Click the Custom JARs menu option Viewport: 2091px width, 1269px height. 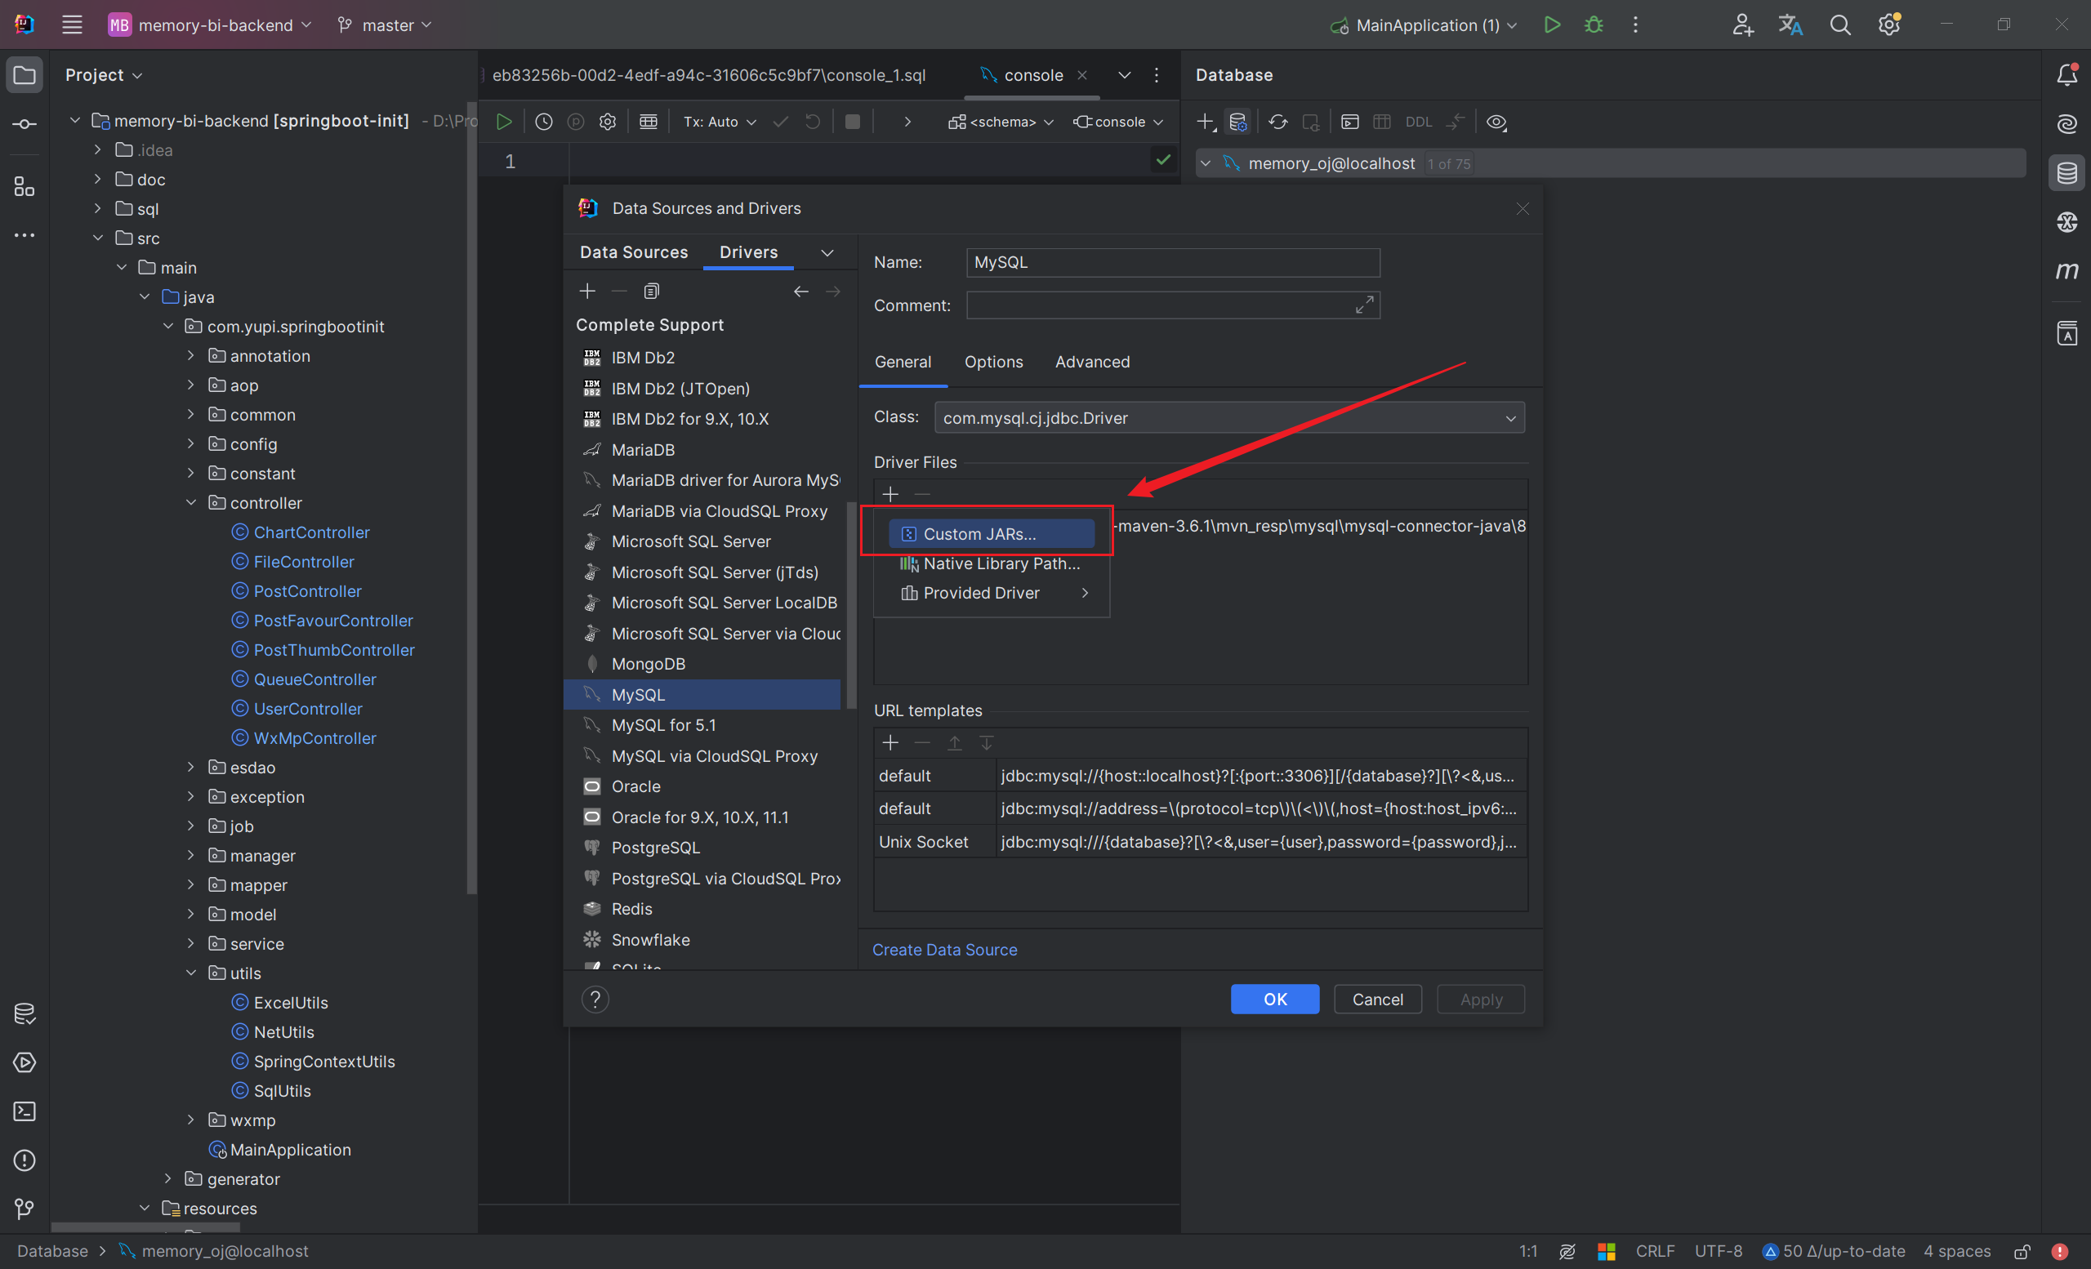pos(980,533)
